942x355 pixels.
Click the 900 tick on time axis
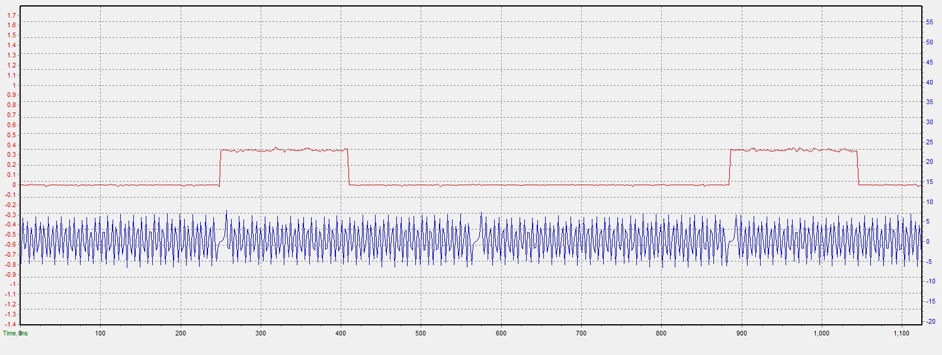tap(741, 334)
